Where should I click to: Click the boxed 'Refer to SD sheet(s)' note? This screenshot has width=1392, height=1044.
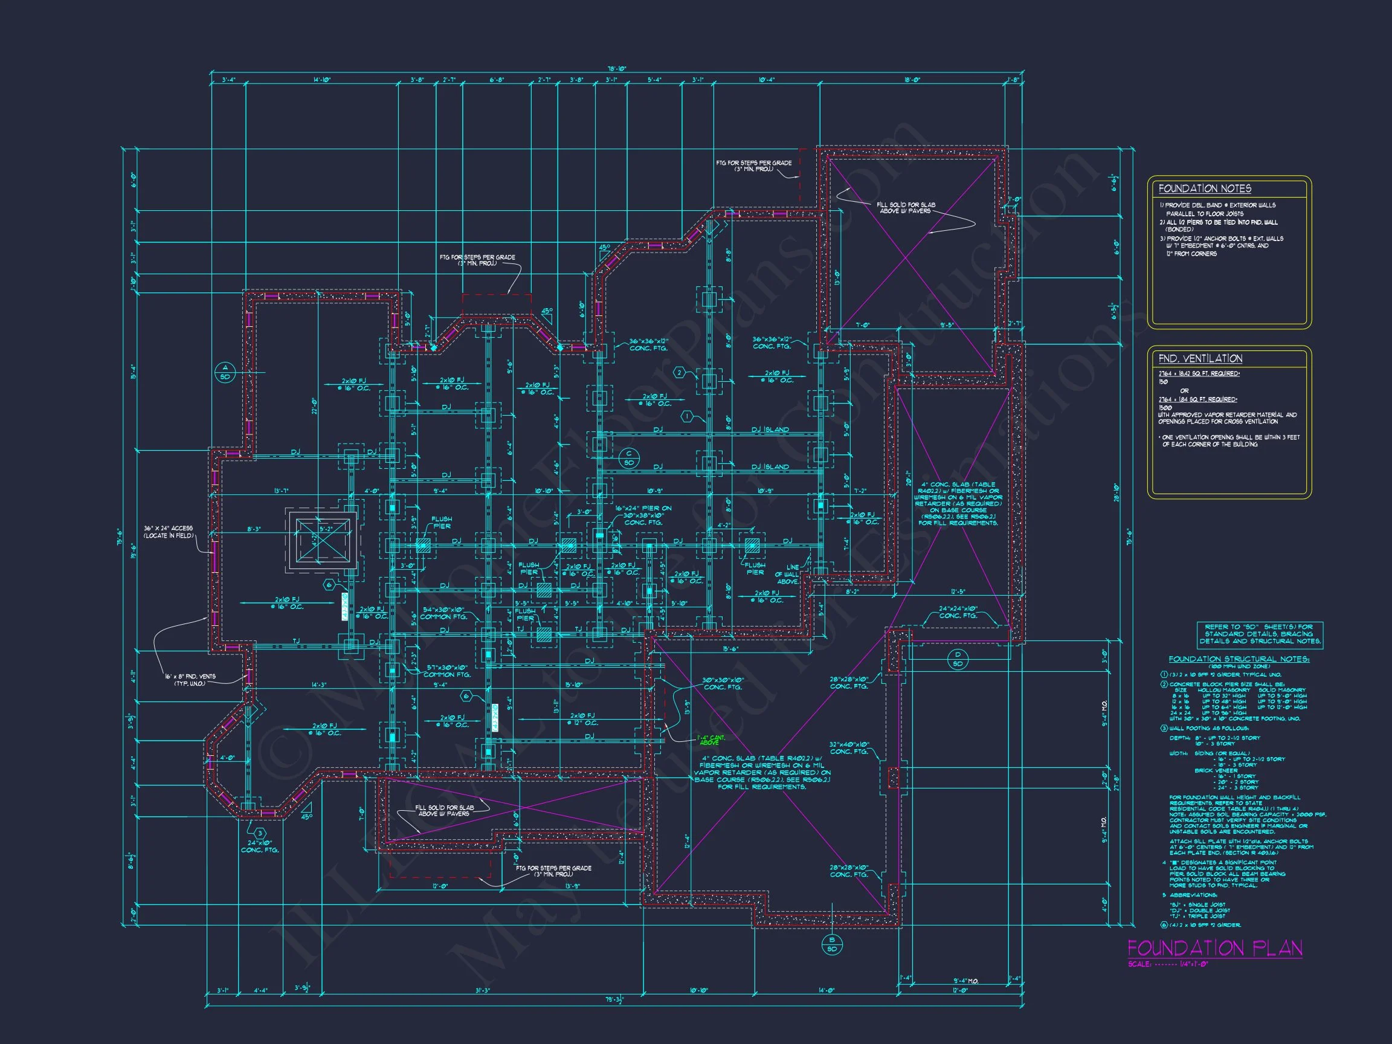click(1260, 634)
